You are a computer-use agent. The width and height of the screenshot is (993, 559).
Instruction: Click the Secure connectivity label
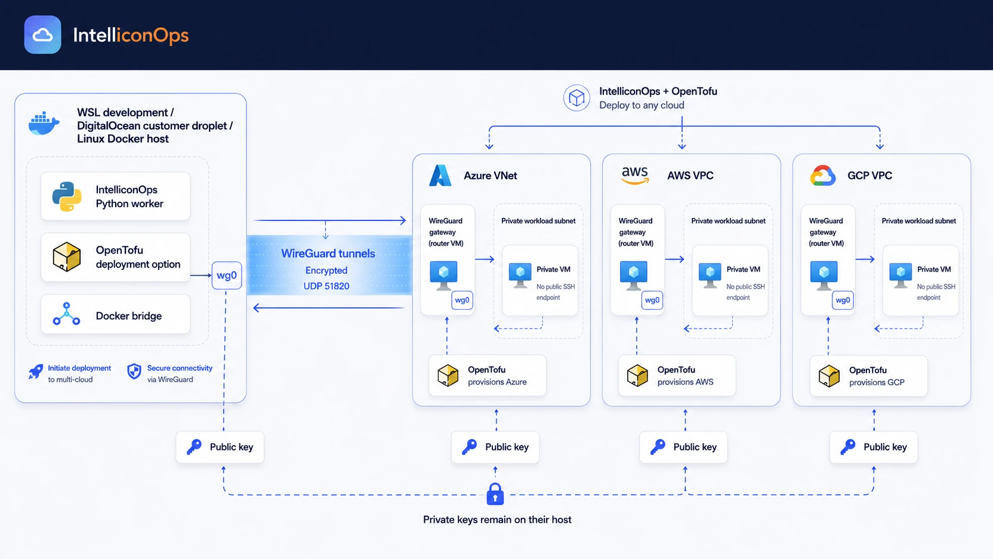point(180,368)
